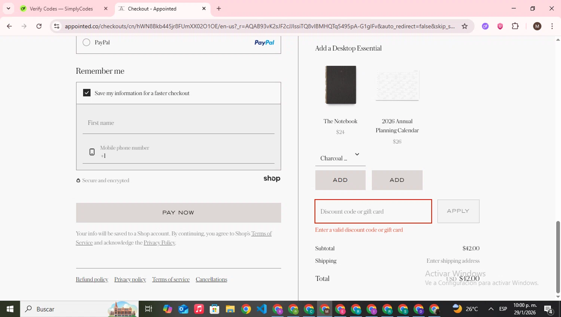Click the PayPal logo icon
This screenshot has height=317, width=561.
(x=264, y=43)
